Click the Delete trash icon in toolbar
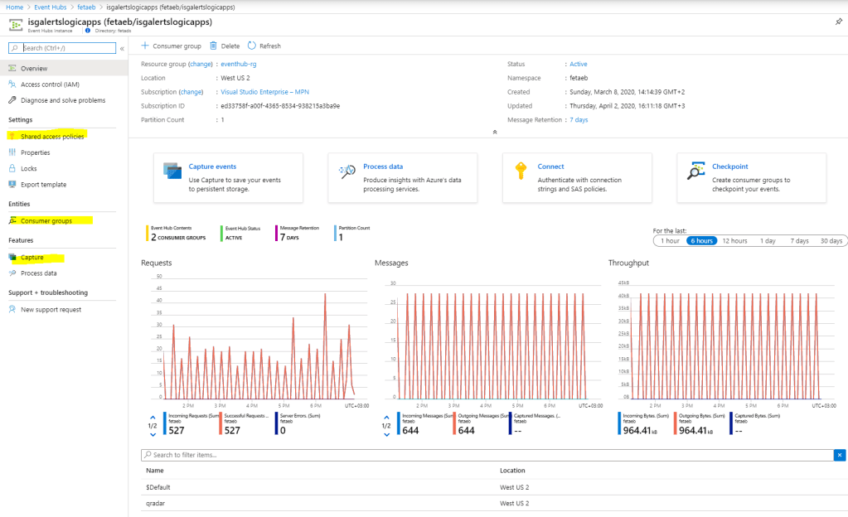The height and width of the screenshot is (517, 848). click(214, 46)
